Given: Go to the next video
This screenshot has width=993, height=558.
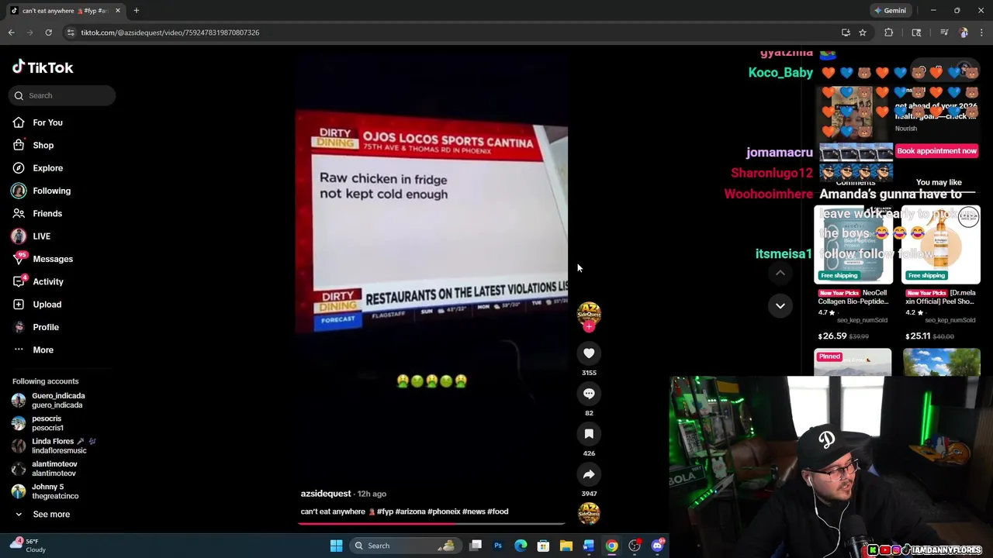Looking at the screenshot, I should pyautogui.click(x=780, y=305).
